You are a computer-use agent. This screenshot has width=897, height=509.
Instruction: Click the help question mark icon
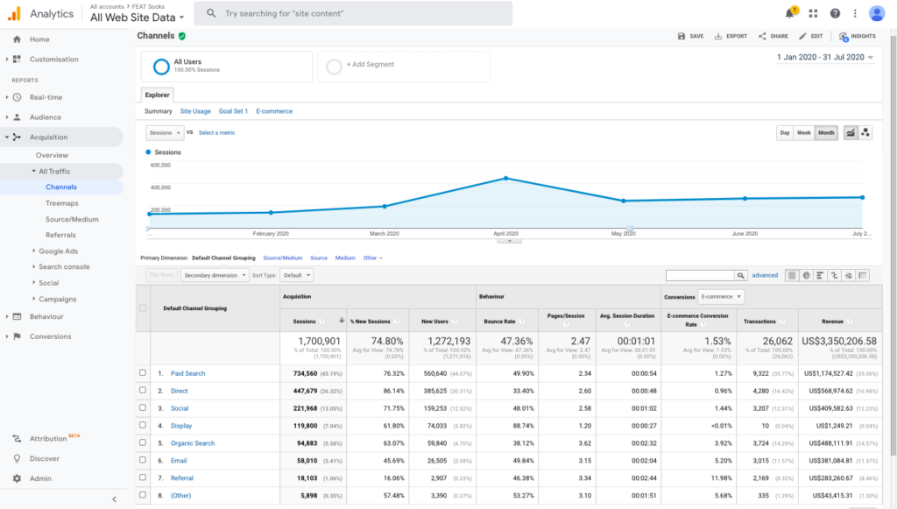click(x=835, y=13)
